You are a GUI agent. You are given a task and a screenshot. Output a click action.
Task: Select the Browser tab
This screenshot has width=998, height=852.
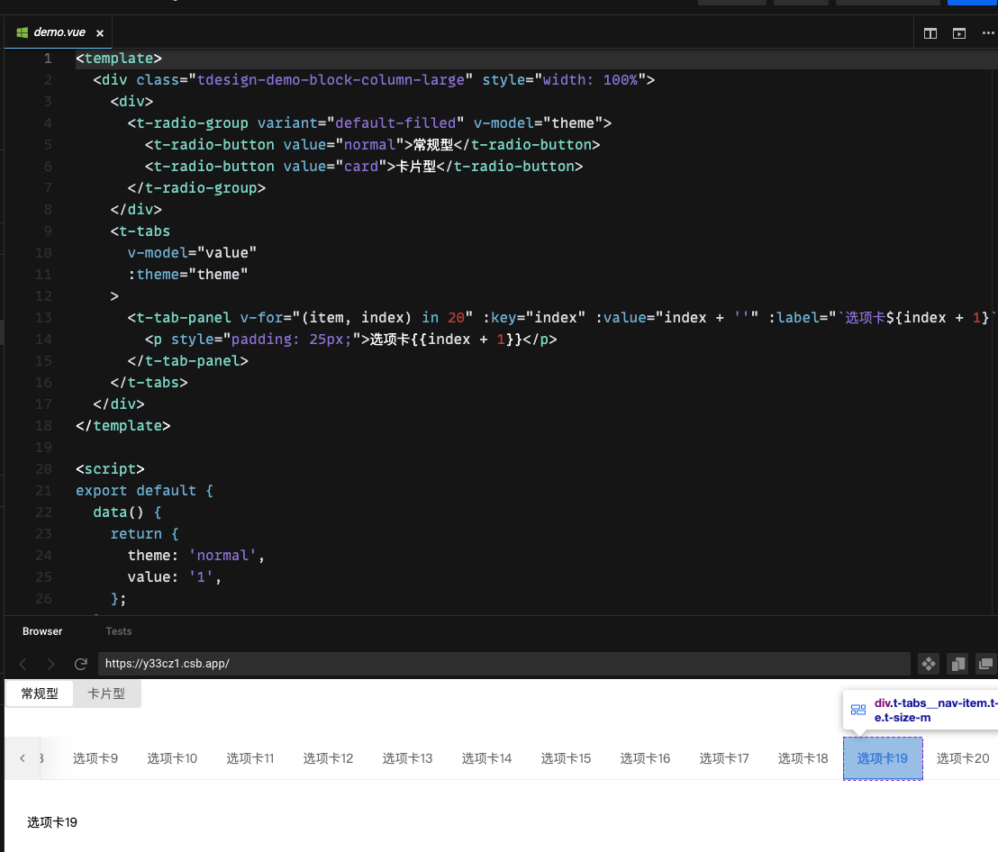41,631
